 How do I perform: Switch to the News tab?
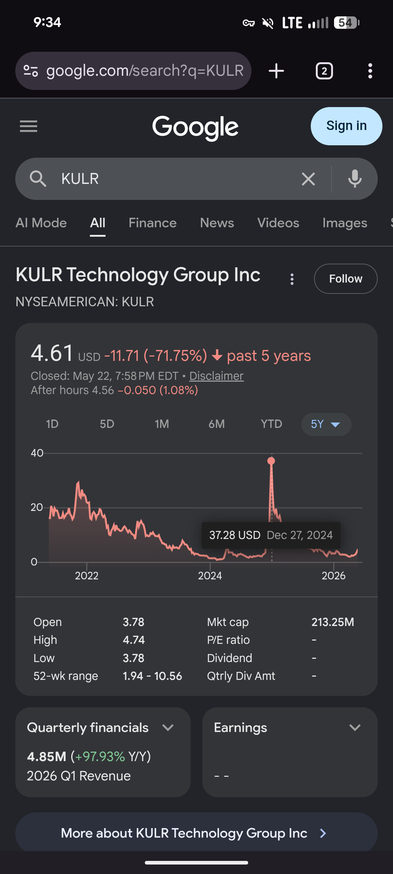(x=217, y=223)
